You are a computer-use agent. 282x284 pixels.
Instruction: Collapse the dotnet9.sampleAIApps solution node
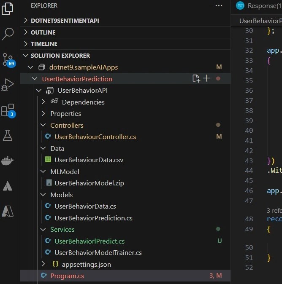click(x=30, y=67)
